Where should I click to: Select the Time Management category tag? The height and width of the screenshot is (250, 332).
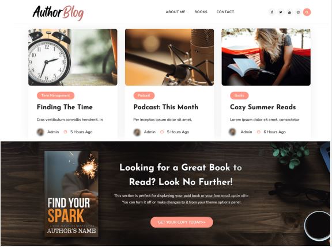55,95
